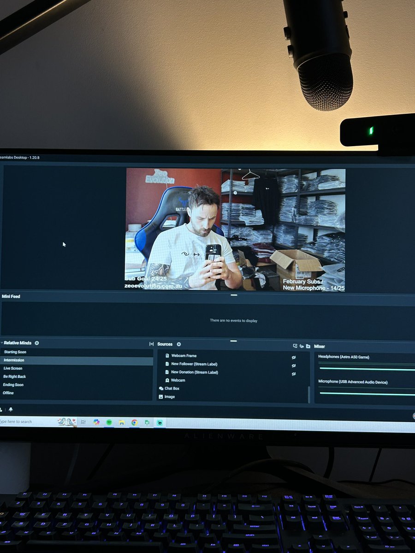Add a new source with the plus icon
Screen dimensions: 415x553
[x=178, y=344]
